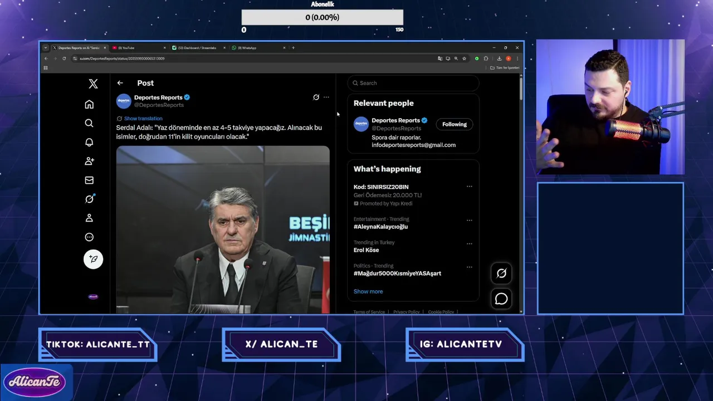Click the address bar URL
The image size is (713, 401).
point(122,58)
